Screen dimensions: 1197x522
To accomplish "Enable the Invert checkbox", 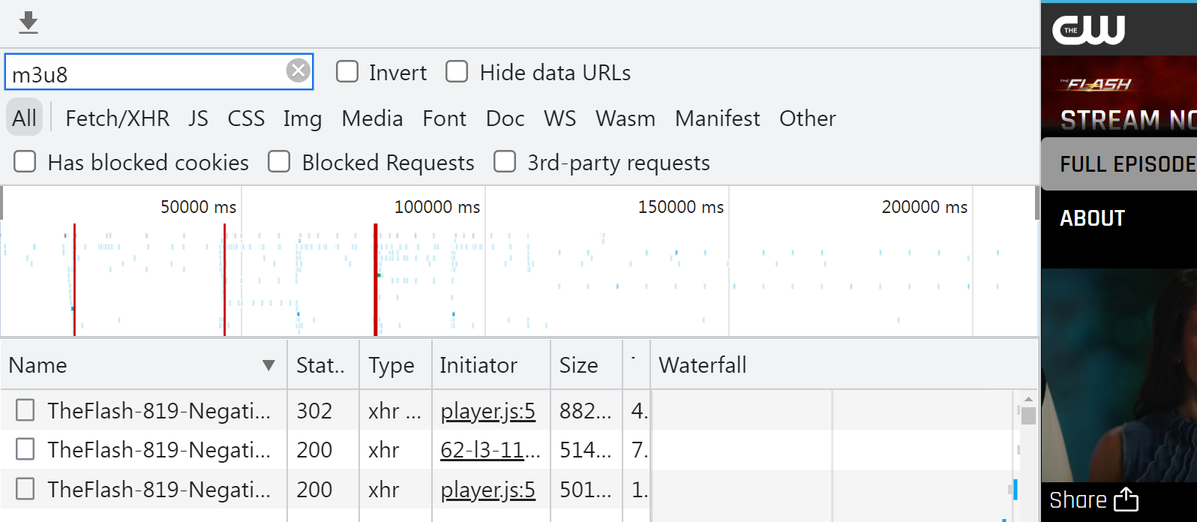I will pyautogui.click(x=347, y=72).
